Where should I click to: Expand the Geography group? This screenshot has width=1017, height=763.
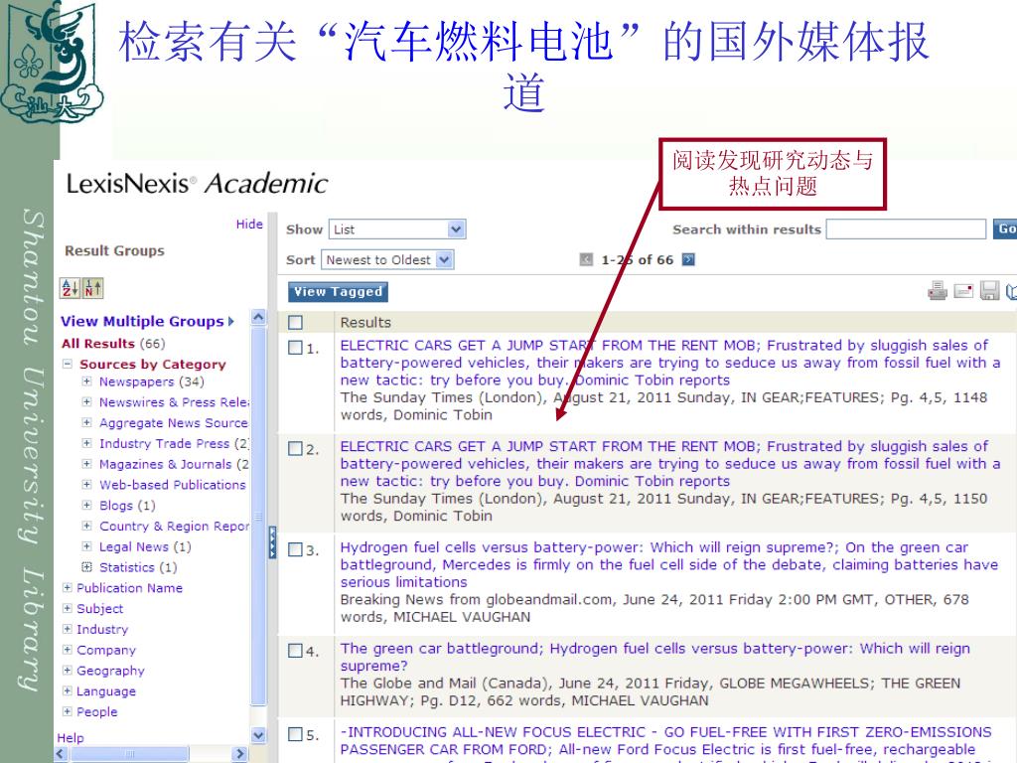(67, 671)
